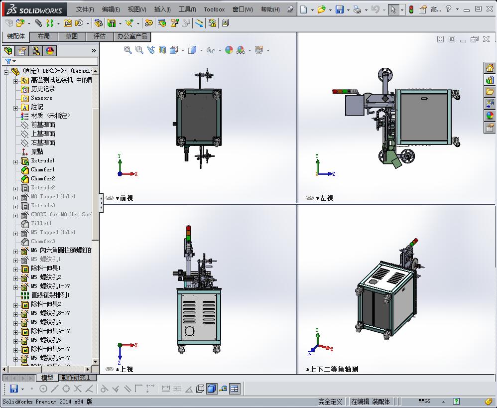
Task: Click the MMGS unit system in status bar
Action: tap(424, 401)
